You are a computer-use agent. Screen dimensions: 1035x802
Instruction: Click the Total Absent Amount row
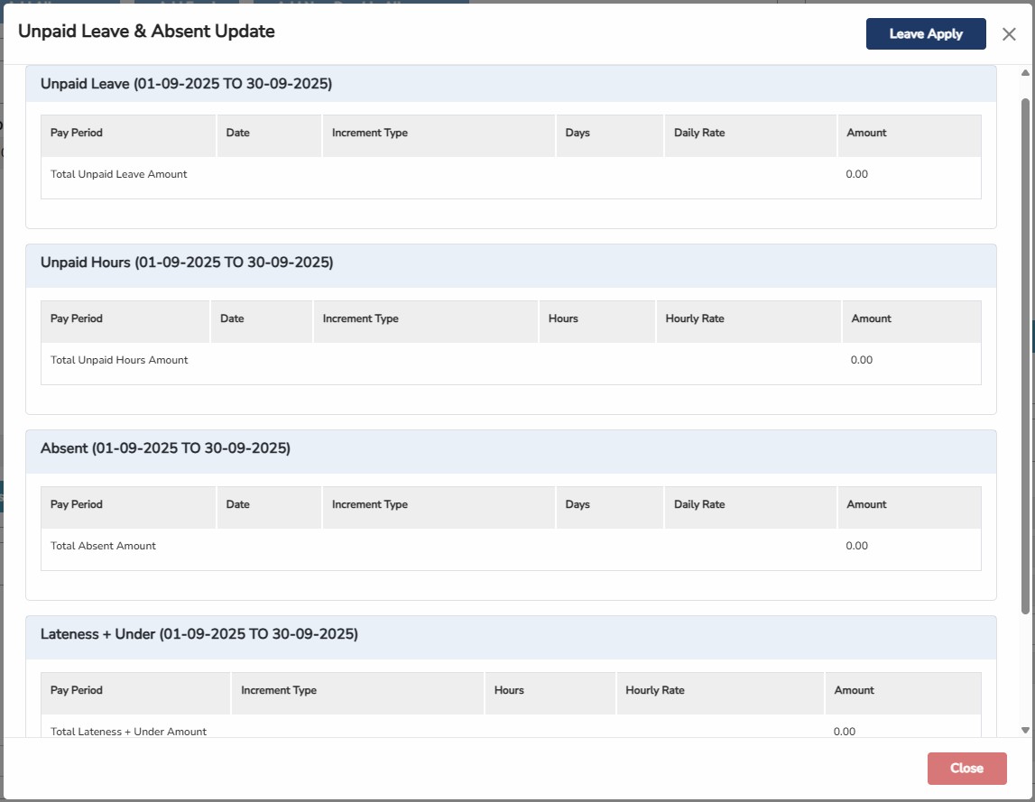point(104,546)
